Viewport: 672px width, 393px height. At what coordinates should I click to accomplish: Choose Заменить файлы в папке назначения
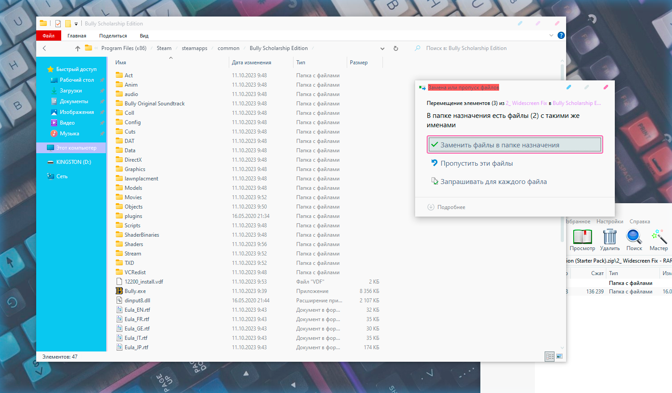point(515,145)
